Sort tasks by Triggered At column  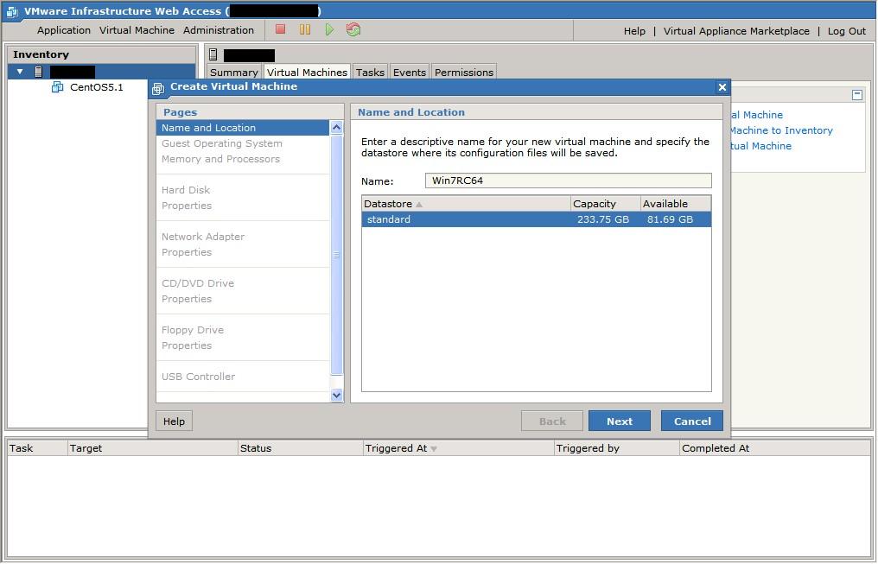[x=458, y=448]
